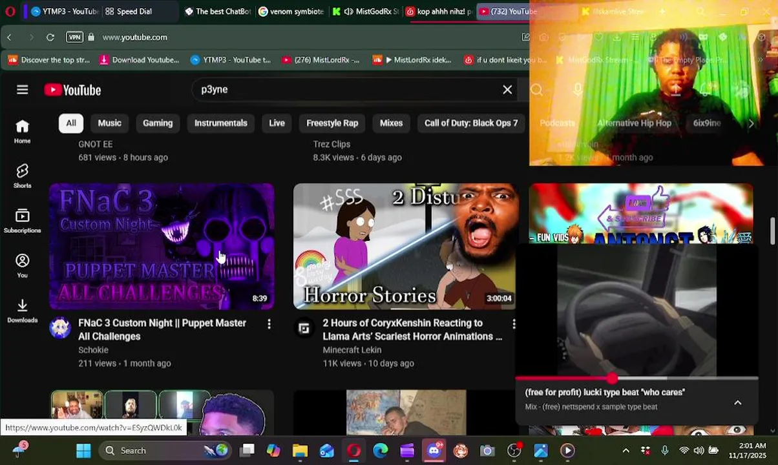778x465 pixels.
Task: Click the browser back arrow
Action: (x=9, y=37)
